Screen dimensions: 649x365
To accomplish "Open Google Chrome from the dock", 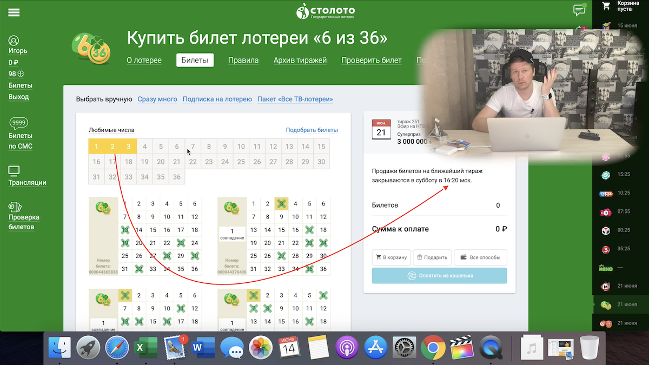I will [433, 347].
